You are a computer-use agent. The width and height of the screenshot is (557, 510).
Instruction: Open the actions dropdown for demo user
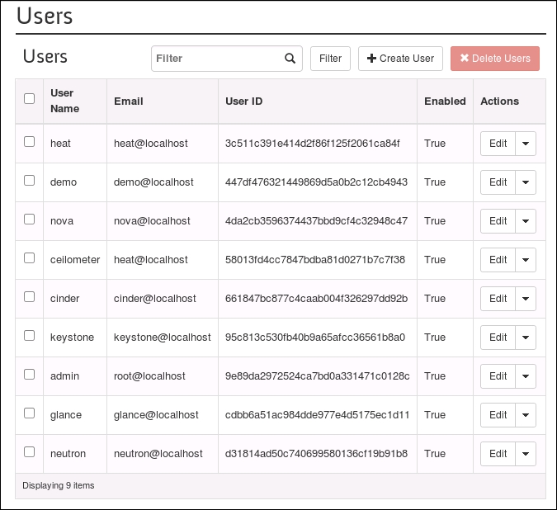[x=526, y=182]
